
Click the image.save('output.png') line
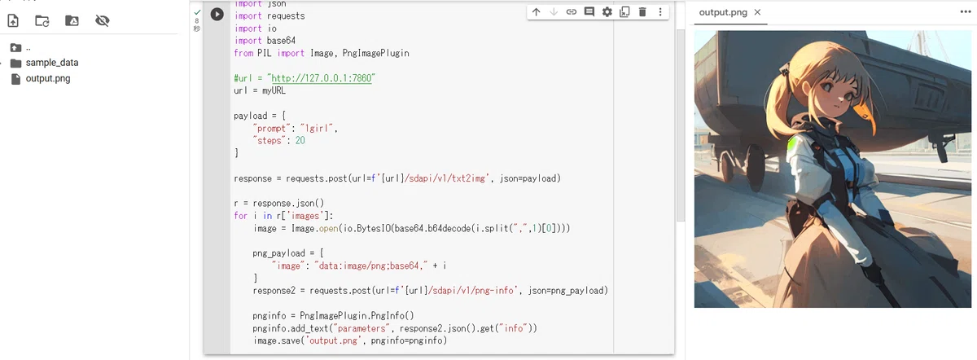point(349,340)
